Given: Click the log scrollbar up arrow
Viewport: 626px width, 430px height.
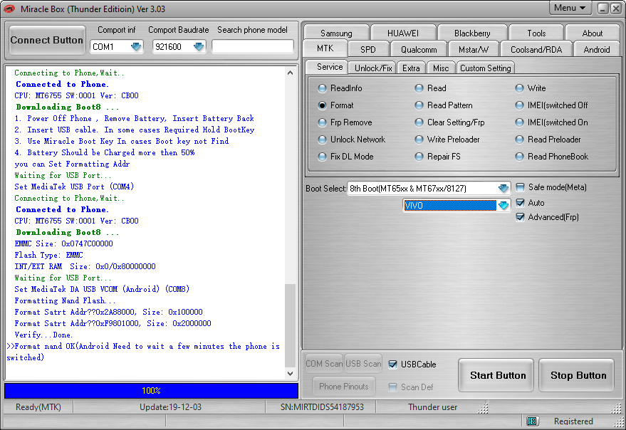Looking at the screenshot, I should pos(291,73).
